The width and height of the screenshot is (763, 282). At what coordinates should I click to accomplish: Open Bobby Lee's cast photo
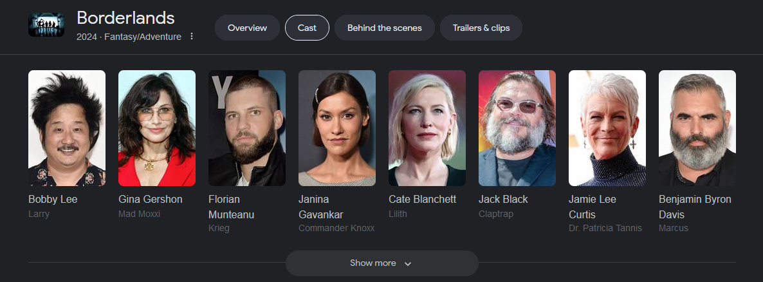coord(67,128)
